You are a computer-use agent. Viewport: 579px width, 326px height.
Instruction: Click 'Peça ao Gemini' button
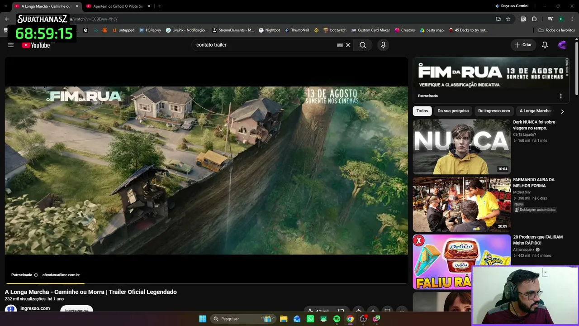pyautogui.click(x=512, y=6)
